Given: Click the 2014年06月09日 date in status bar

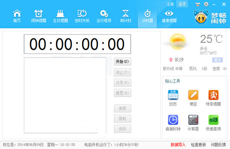Looking at the screenshot, I should pos(31,145).
